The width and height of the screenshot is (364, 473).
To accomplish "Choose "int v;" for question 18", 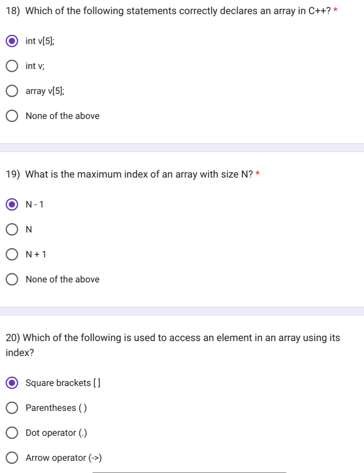I will [x=11, y=66].
